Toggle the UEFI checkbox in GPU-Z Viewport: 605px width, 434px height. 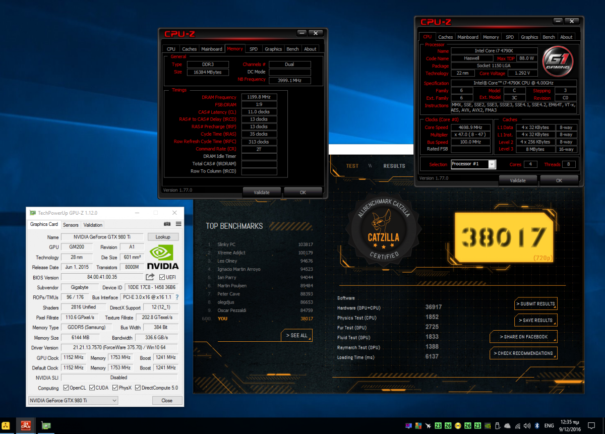point(162,277)
